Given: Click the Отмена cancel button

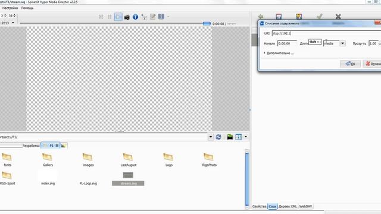Looking at the screenshot, I should (372, 64).
